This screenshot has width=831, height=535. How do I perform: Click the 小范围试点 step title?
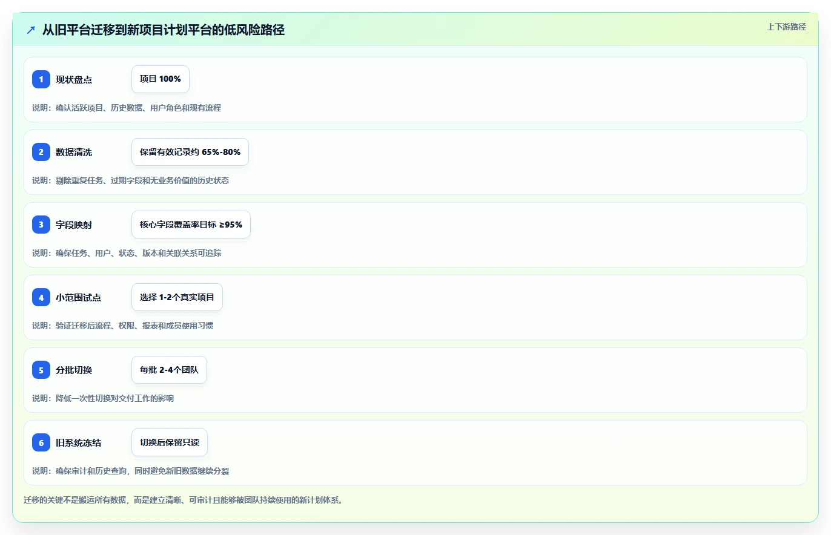tap(78, 297)
